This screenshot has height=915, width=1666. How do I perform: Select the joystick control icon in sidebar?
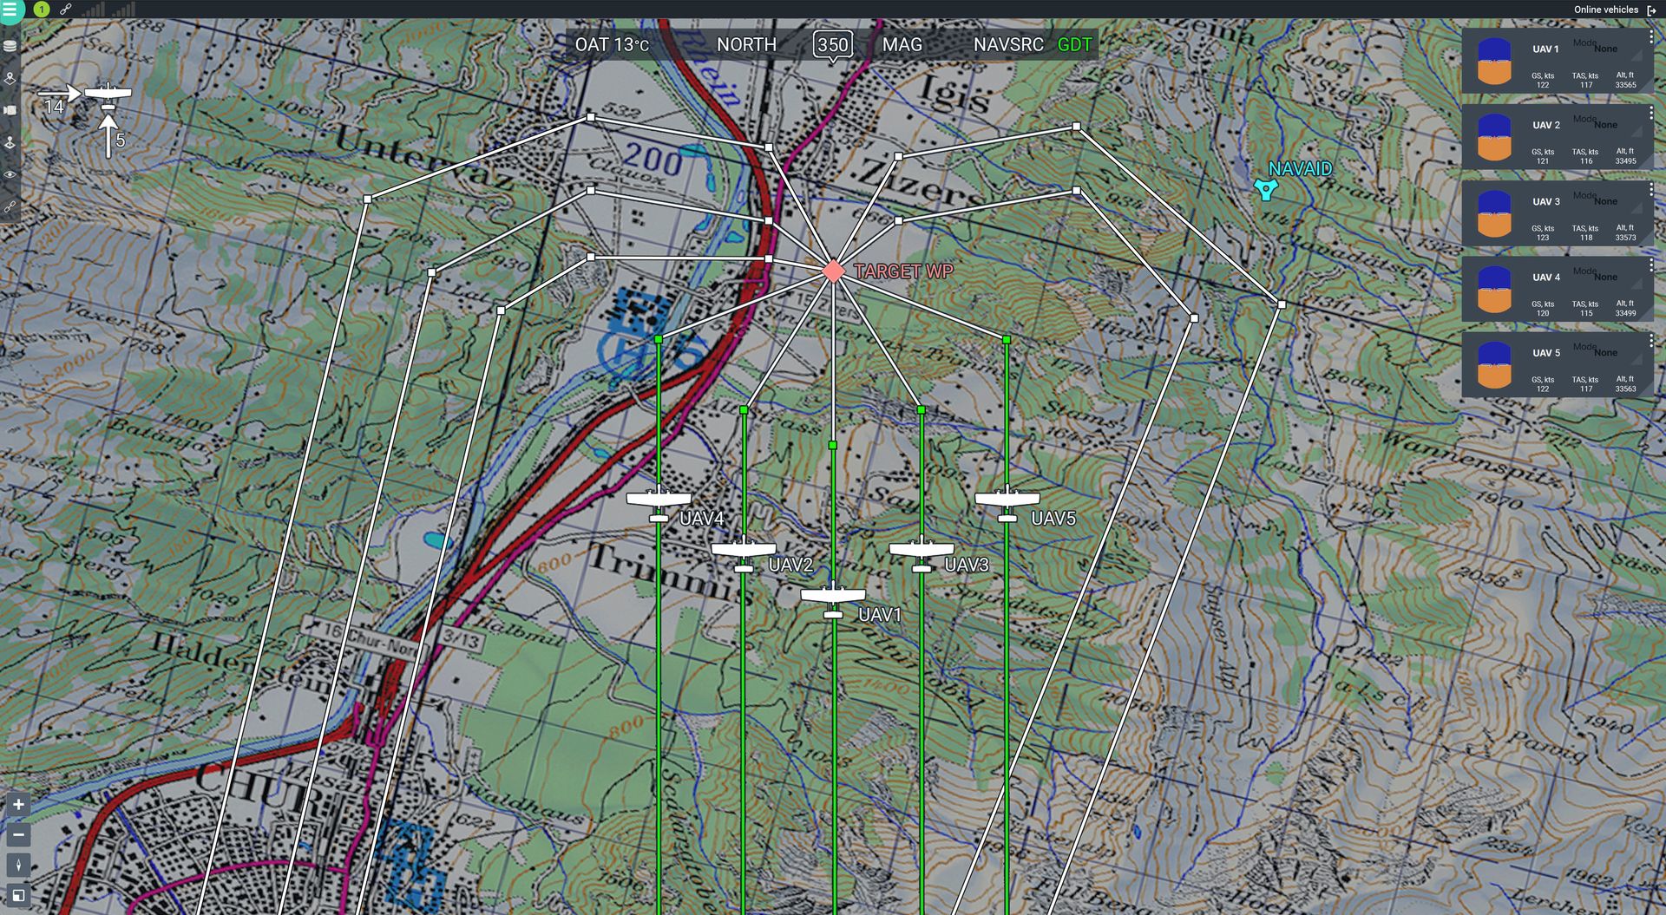click(10, 142)
